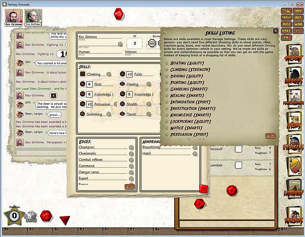
Task: Click the +/- toolbar button
Action: 298,31
